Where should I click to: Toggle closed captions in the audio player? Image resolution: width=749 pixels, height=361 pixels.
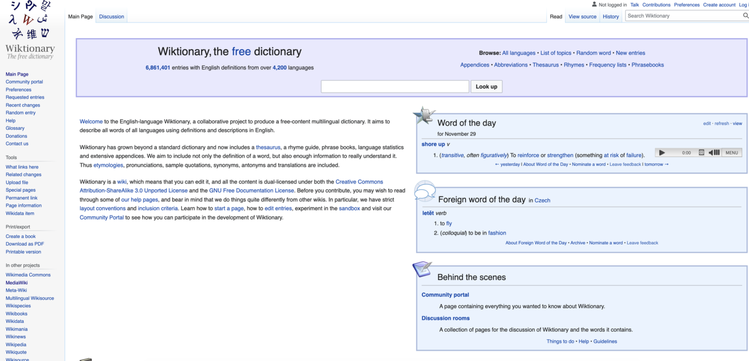click(x=702, y=152)
